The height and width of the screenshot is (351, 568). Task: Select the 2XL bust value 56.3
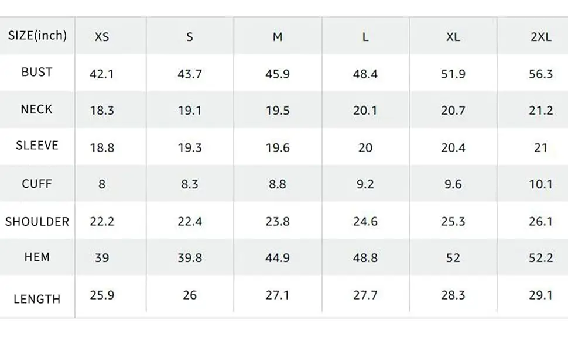(x=540, y=74)
